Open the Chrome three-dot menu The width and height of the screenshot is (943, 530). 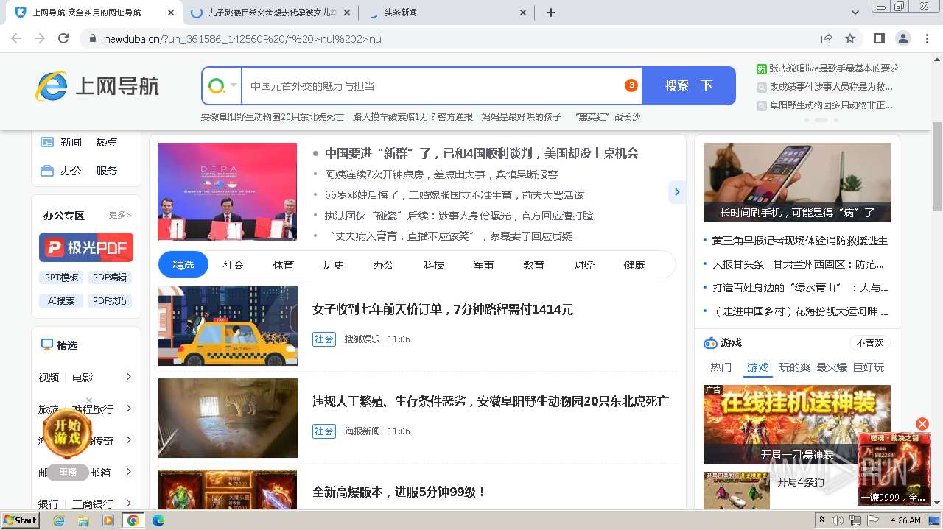pos(927,38)
